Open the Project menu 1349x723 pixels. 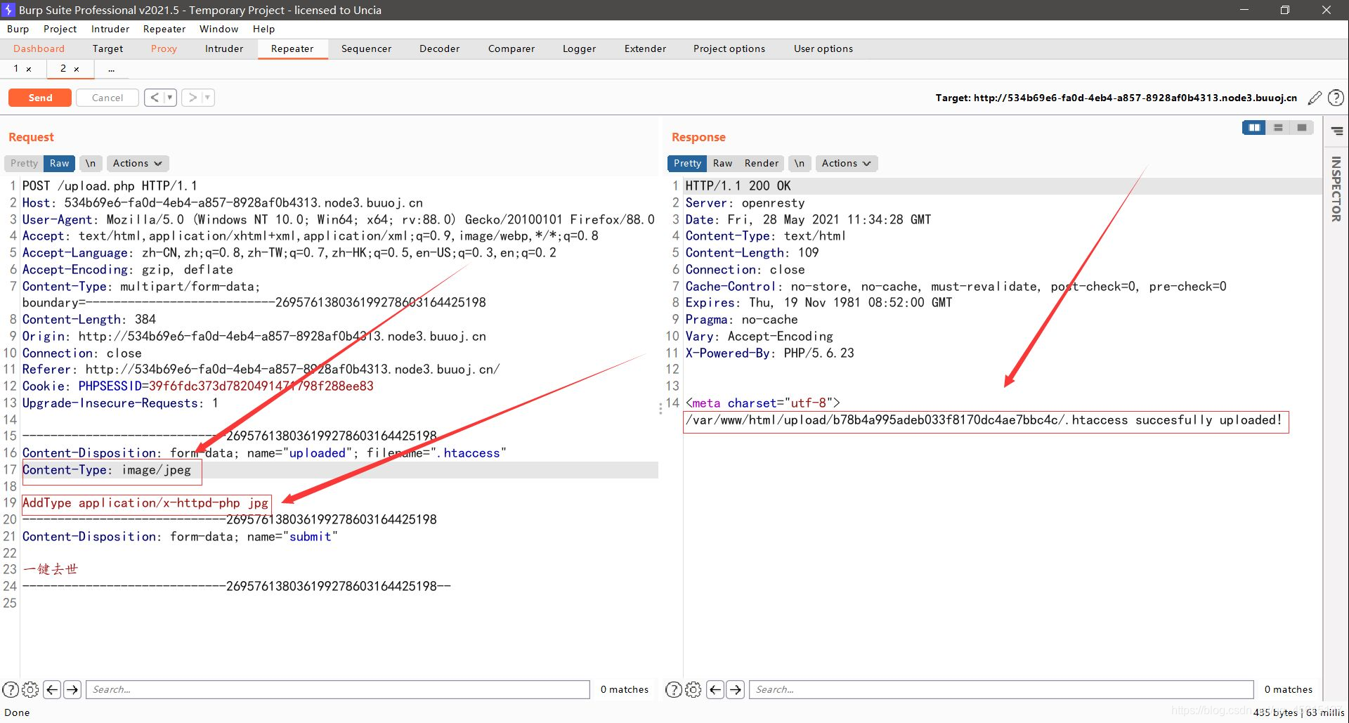click(60, 29)
